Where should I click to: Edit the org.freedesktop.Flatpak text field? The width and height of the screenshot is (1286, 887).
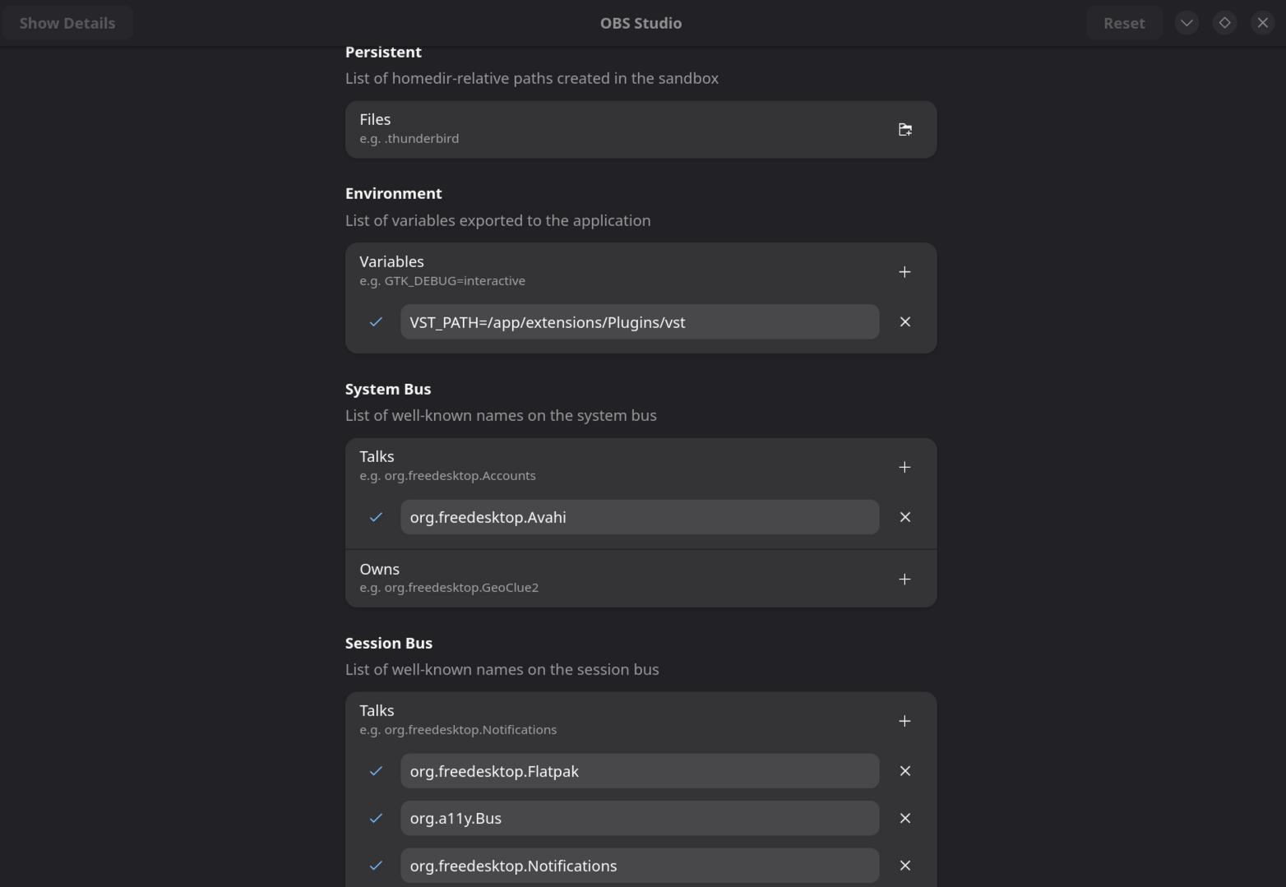click(640, 771)
